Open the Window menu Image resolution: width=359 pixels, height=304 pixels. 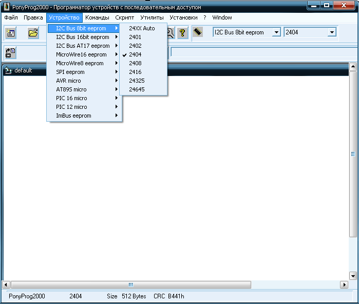[x=222, y=17]
